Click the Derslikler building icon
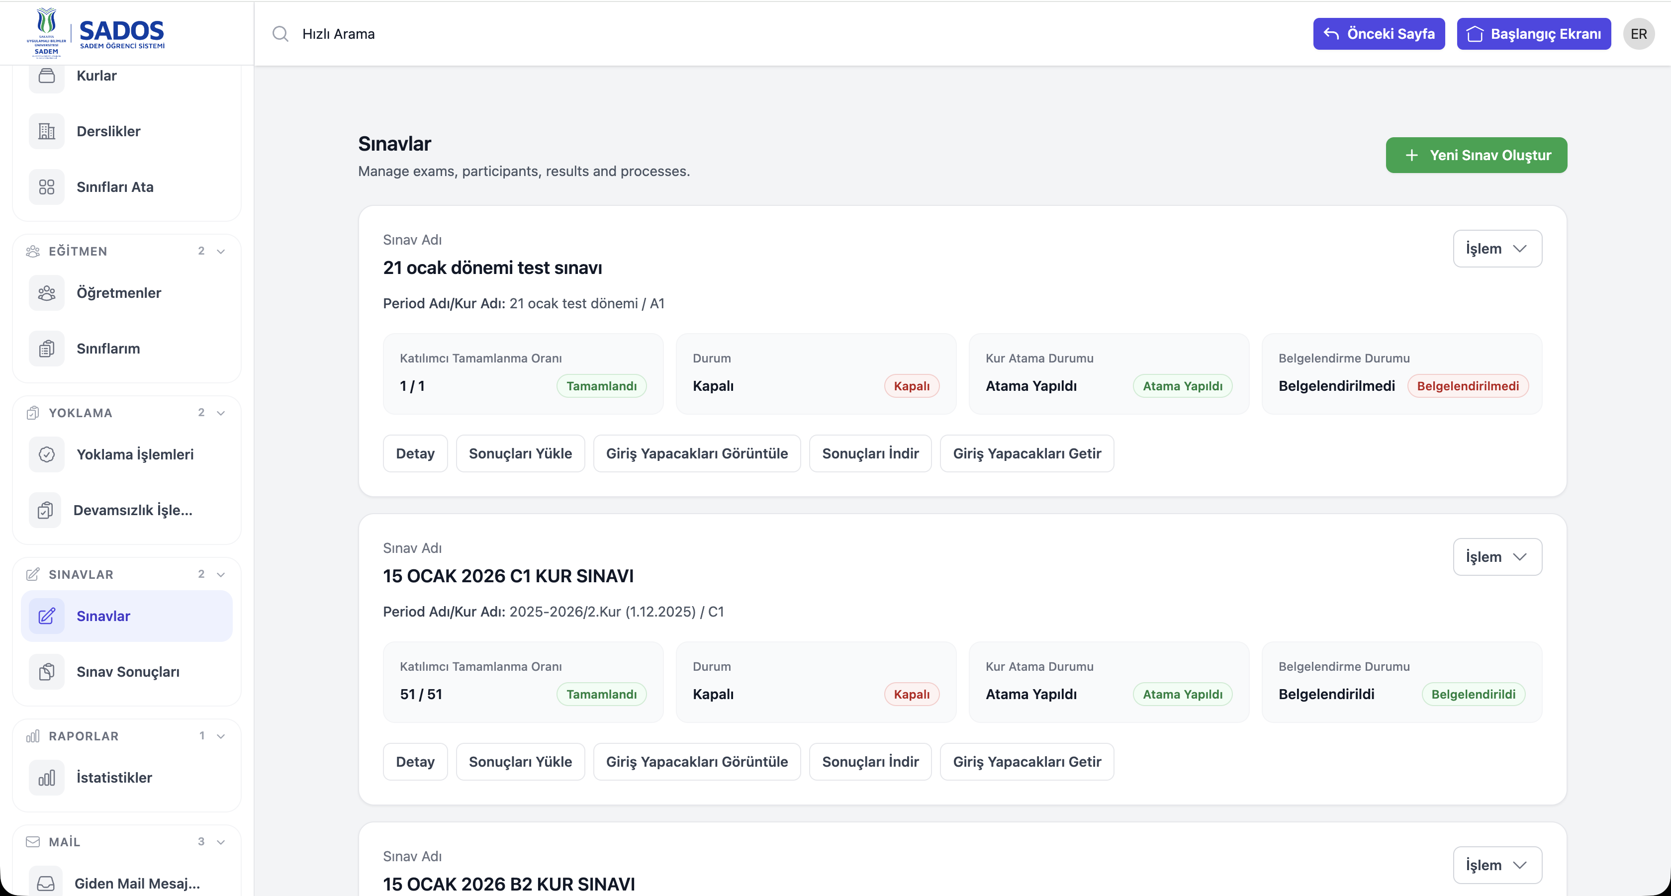Viewport: 1671px width, 896px height. [x=47, y=132]
